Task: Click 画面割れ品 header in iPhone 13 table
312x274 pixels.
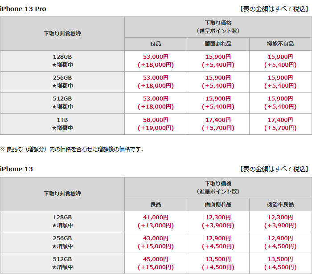Action: click(x=218, y=205)
